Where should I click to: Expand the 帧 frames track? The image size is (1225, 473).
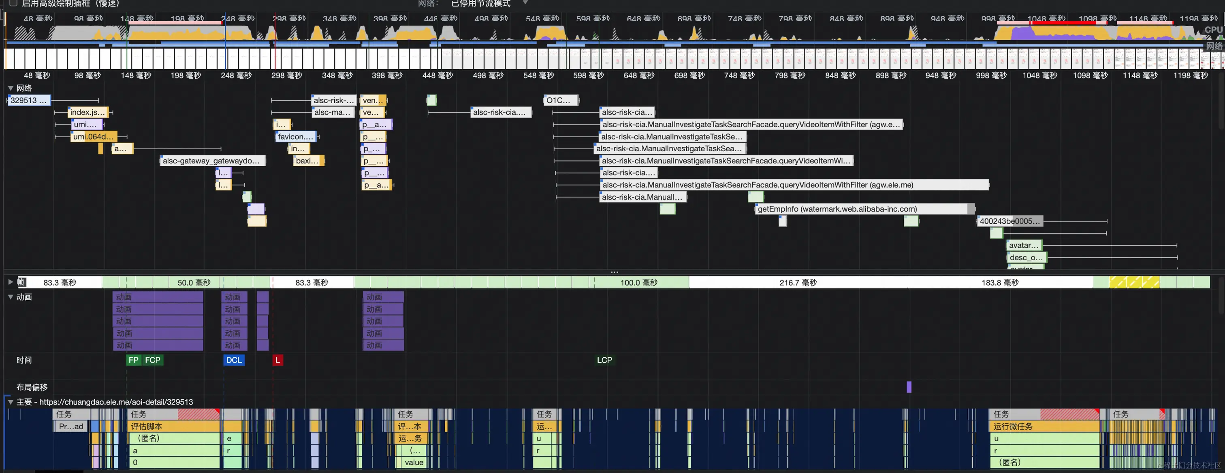(11, 282)
